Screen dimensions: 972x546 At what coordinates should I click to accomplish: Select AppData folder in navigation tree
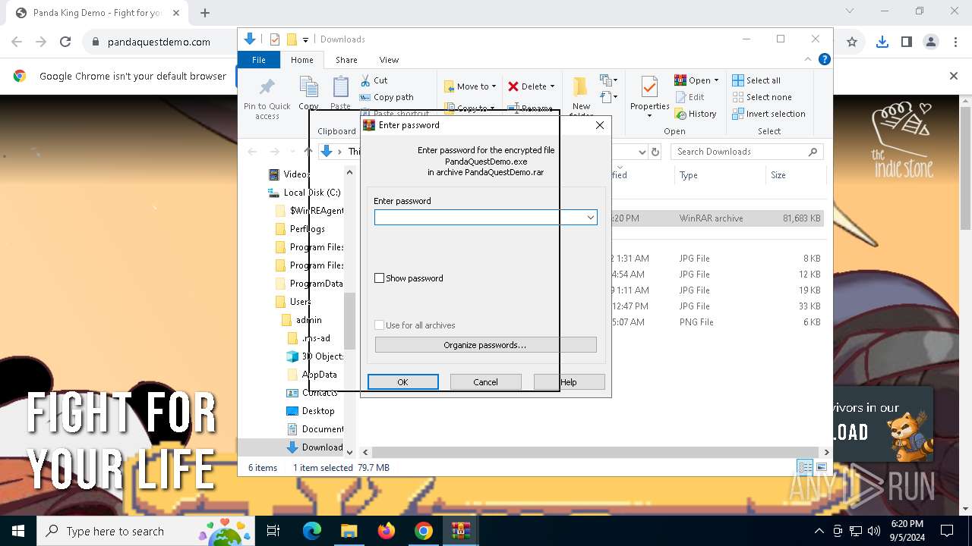pos(312,375)
